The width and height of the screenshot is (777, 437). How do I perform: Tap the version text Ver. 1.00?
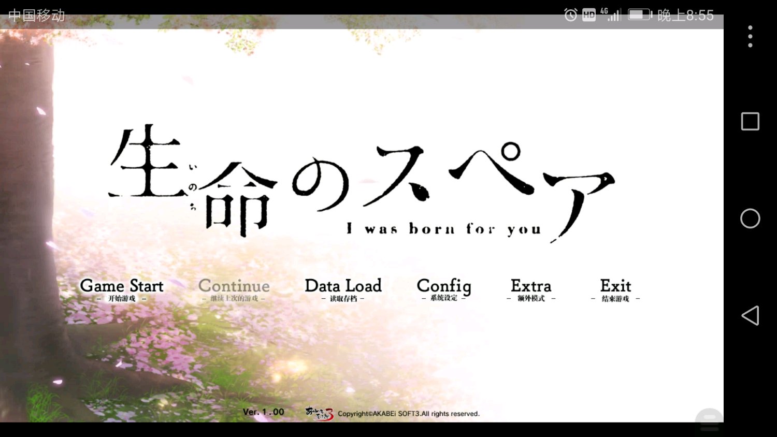pyautogui.click(x=264, y=412)
